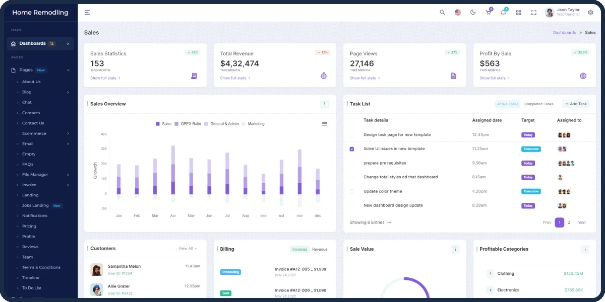The width and height of the screenshot is (605, 302).
Task: Click Samantha Melon's avatar
Action: coord(96,269)
